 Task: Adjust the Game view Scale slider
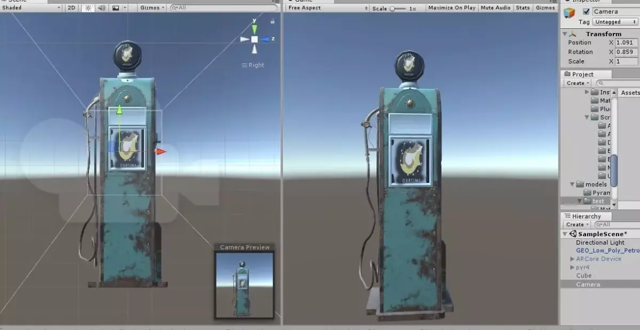tap(398, 9)
